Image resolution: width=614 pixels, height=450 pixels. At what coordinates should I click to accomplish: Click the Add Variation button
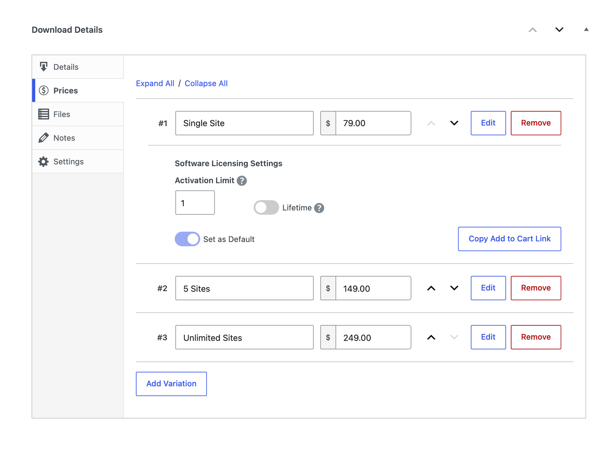tap(171, 384)
